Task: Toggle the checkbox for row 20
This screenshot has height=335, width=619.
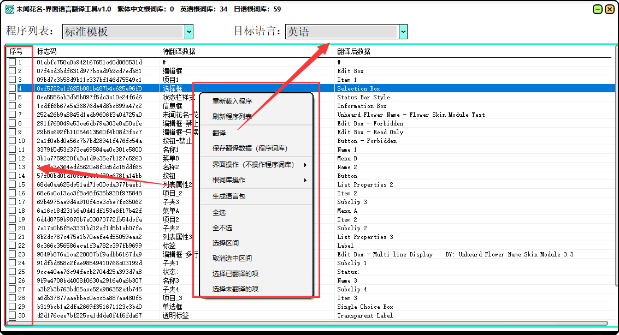Action: pyautogui.click(x=12, y=228)
